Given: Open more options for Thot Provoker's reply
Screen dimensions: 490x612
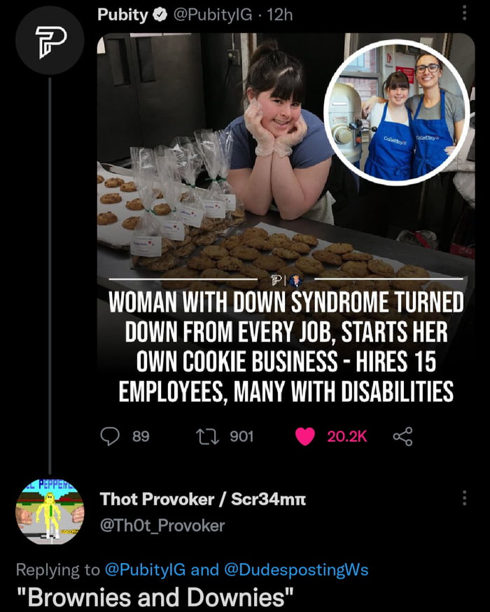Looking at the screenshot, I should click(463, 498).
